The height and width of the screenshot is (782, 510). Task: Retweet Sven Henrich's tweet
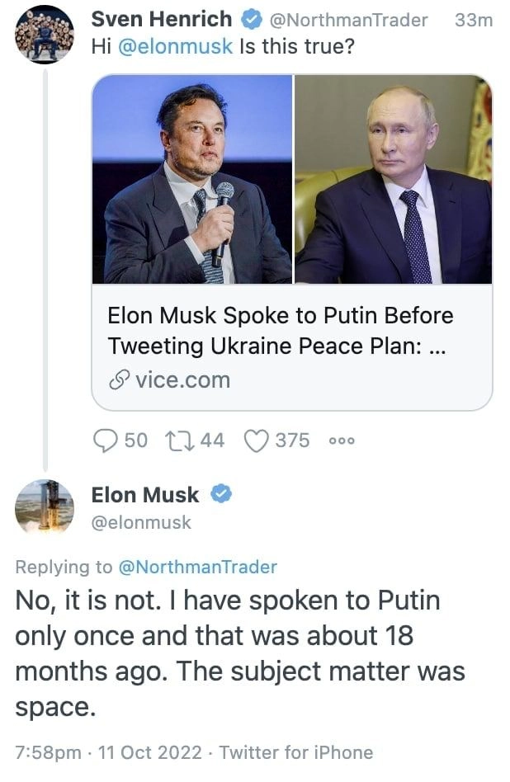(180, 440)
